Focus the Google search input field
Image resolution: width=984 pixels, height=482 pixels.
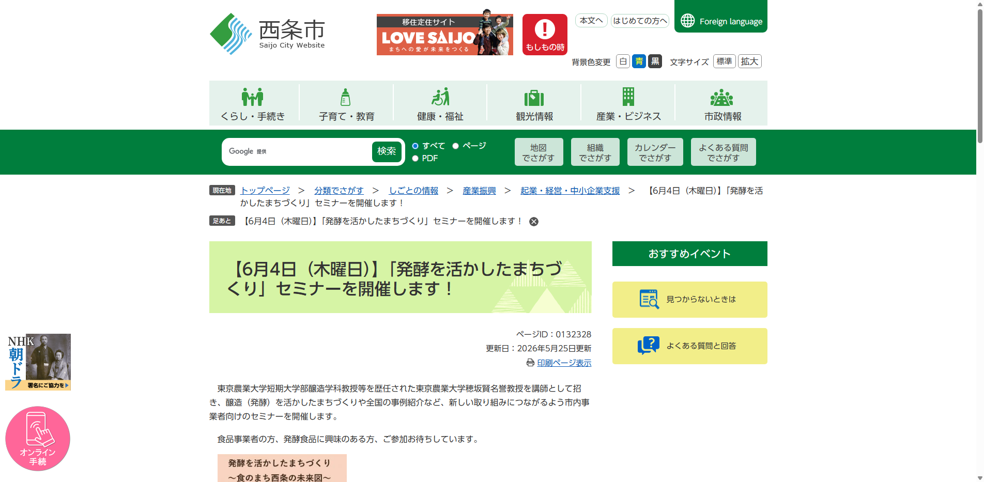click(x=297, y=151)
